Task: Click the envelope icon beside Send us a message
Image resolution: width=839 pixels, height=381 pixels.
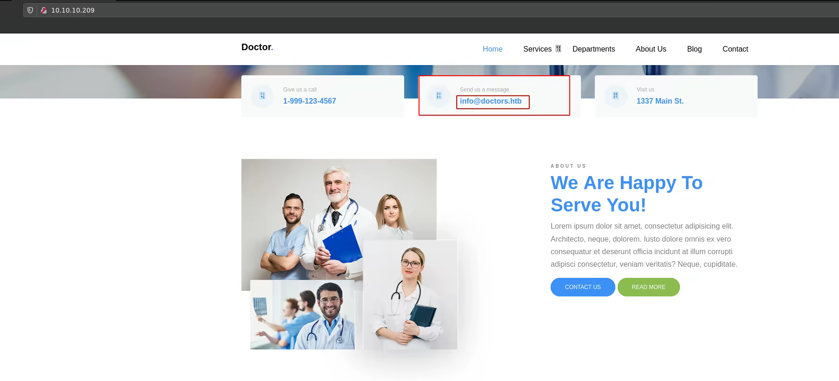Action: click(439, 96)
